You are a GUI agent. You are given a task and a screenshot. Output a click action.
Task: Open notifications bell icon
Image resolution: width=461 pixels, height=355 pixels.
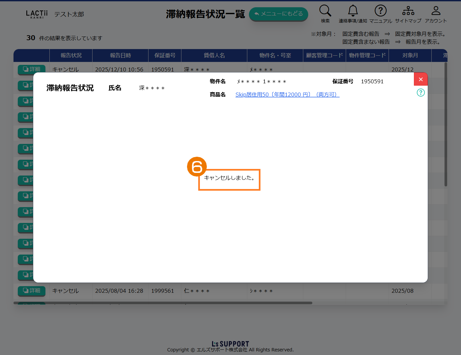(x=353, y=11)
